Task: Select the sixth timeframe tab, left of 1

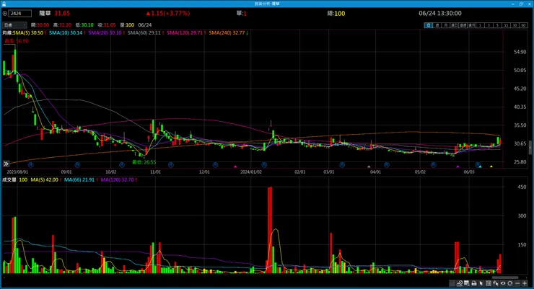Action: click(472, 25)
